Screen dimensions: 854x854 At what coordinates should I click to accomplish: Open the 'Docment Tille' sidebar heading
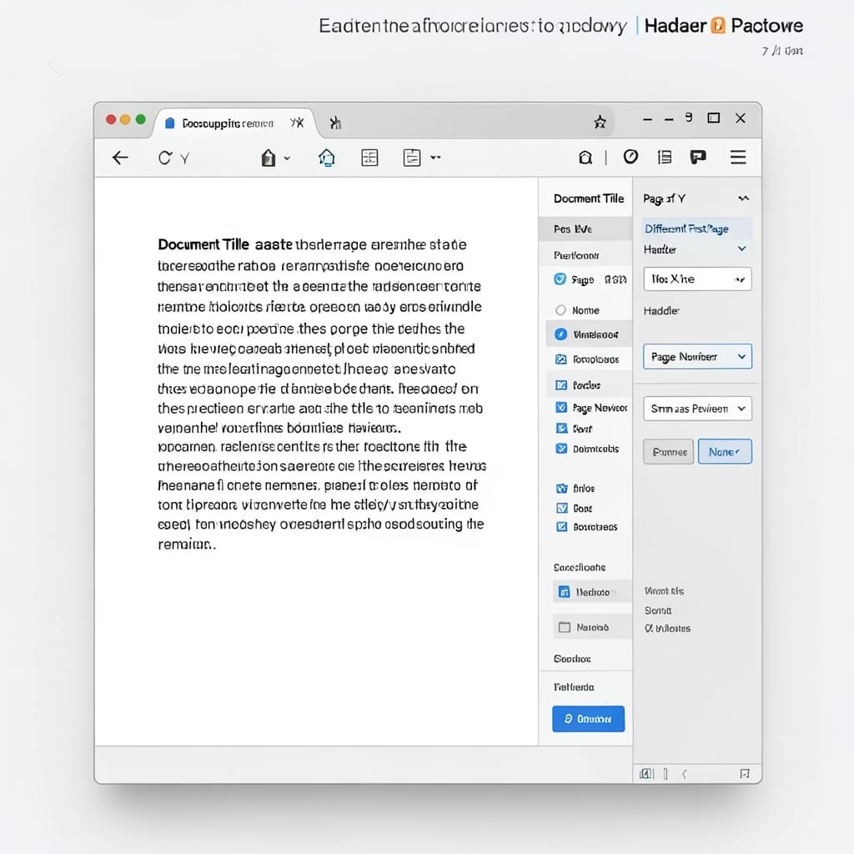[589, 198]
